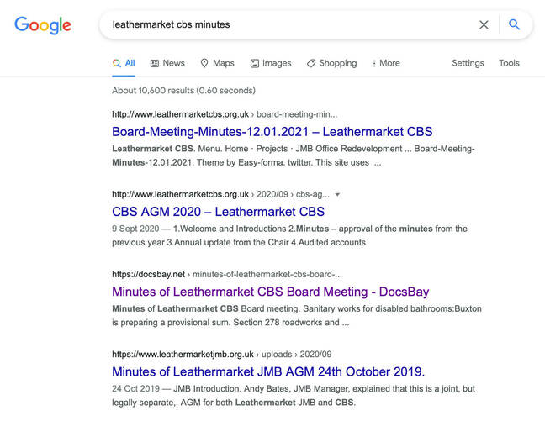The width and height of the screenshot is (545, 421).
Task: Click snippet text '9 Sept 2020'
Action: (135, 229)
